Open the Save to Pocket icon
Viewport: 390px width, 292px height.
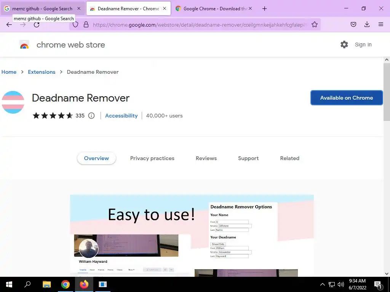coord(353,24)
